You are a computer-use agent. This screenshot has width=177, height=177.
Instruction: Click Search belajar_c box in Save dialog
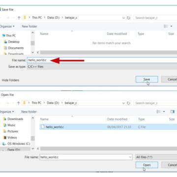click(155, 18)
